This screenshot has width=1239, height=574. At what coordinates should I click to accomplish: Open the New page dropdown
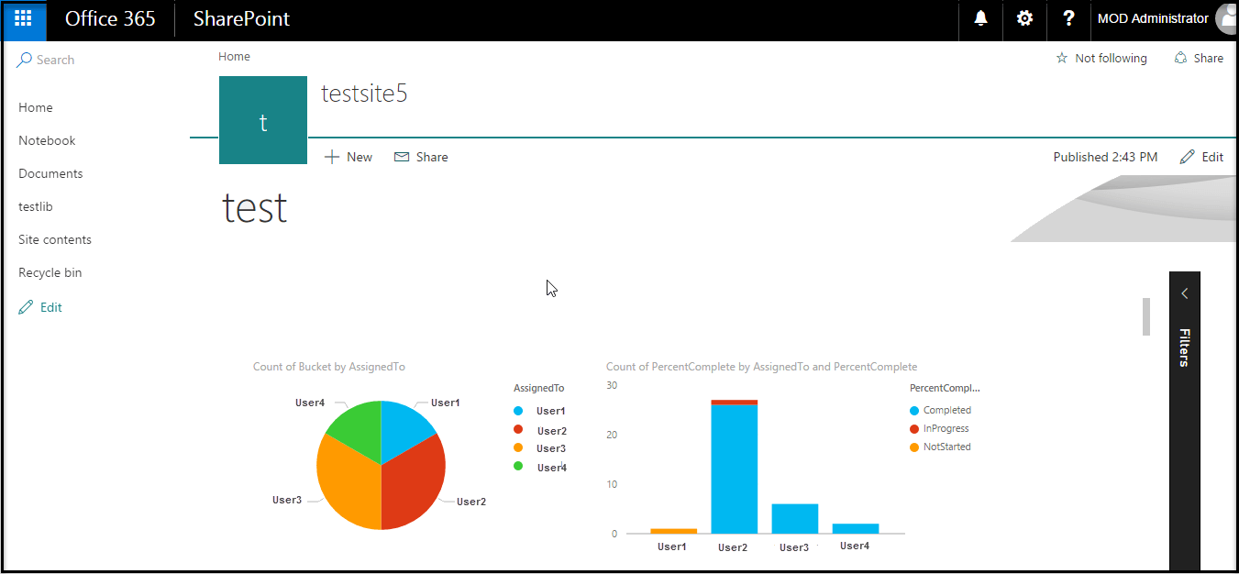348,157
